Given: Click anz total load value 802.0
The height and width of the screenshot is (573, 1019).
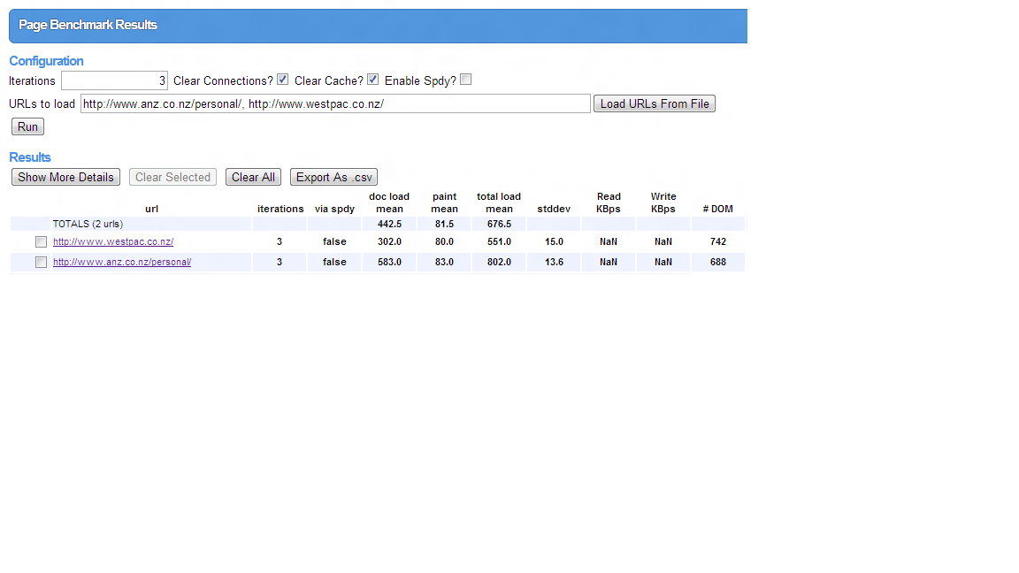Looking at the screenshot, I should pos(499,263).
